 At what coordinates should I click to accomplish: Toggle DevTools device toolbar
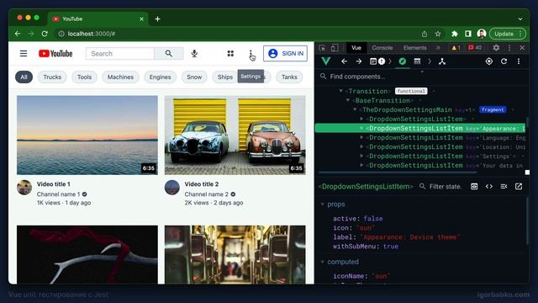[x=335, y=48]
